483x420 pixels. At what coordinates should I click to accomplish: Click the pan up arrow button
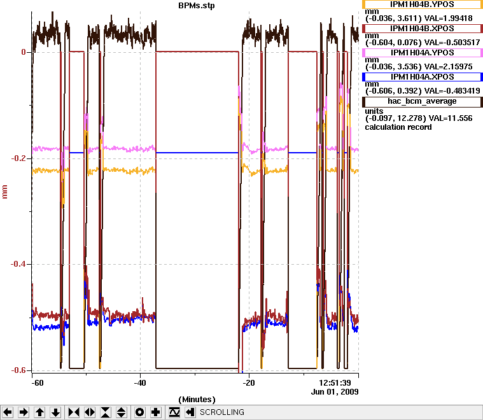tap(39, 412)
